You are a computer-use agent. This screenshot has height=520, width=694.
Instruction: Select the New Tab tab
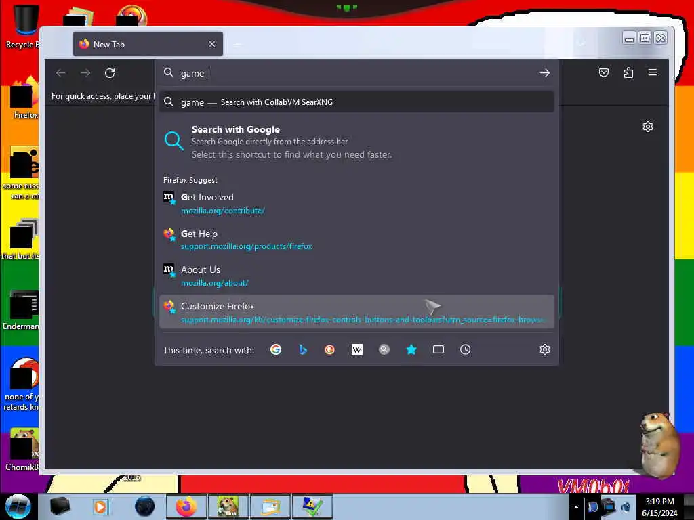(x=148, y=44)
